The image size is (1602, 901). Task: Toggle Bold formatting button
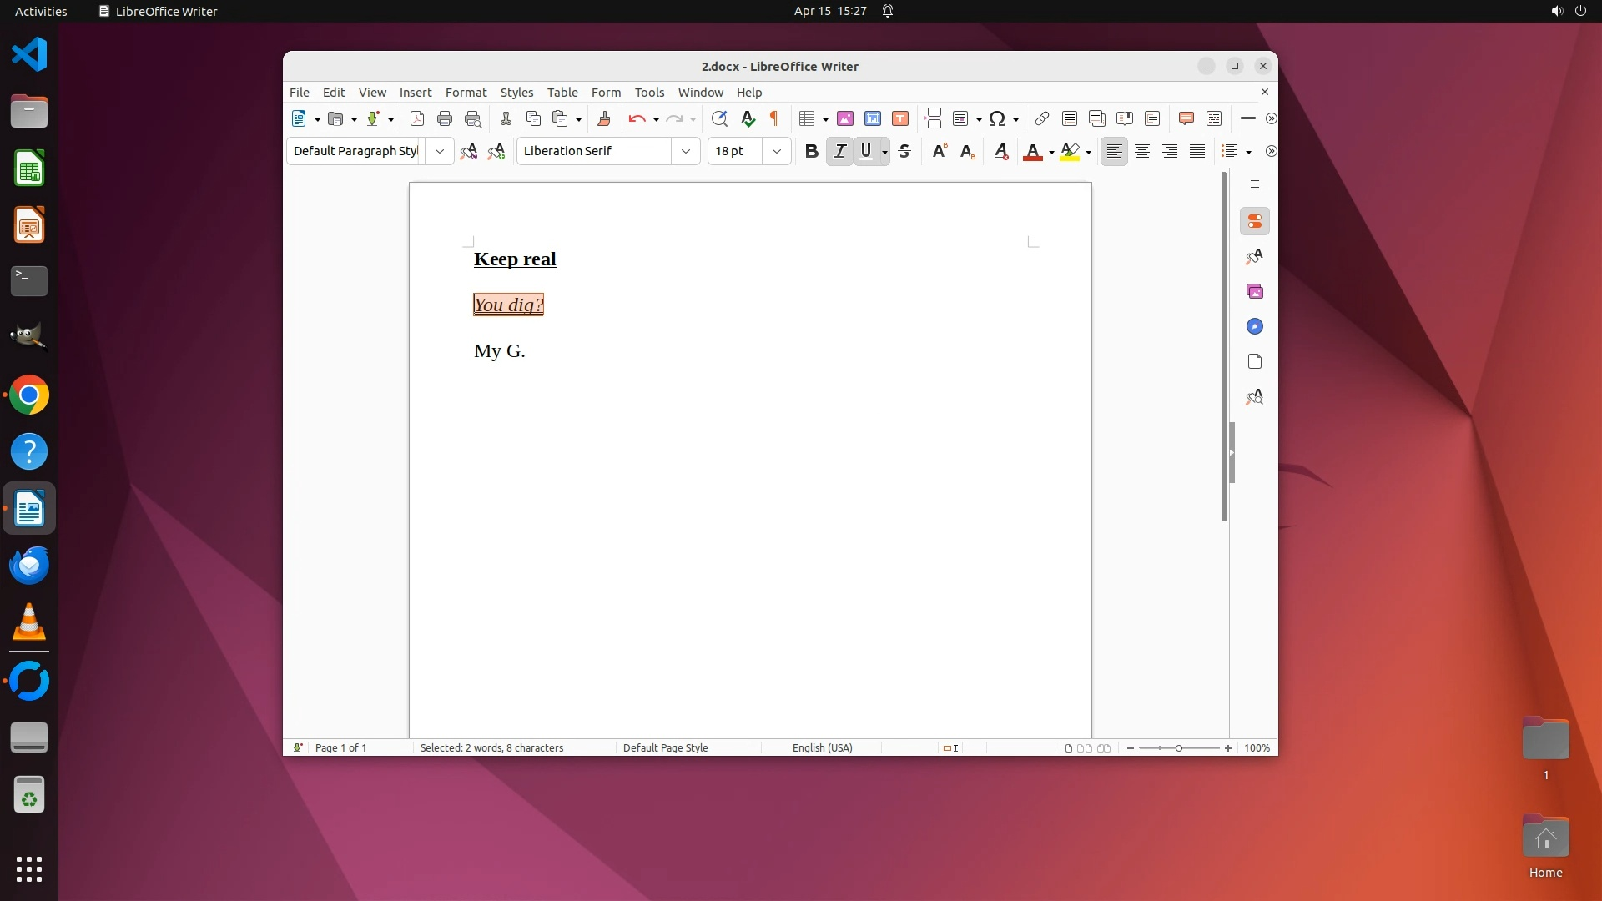point(811,152)
